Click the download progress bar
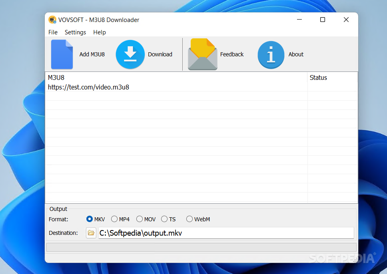This screenshot has width=387, height=274. coord(201,247)
